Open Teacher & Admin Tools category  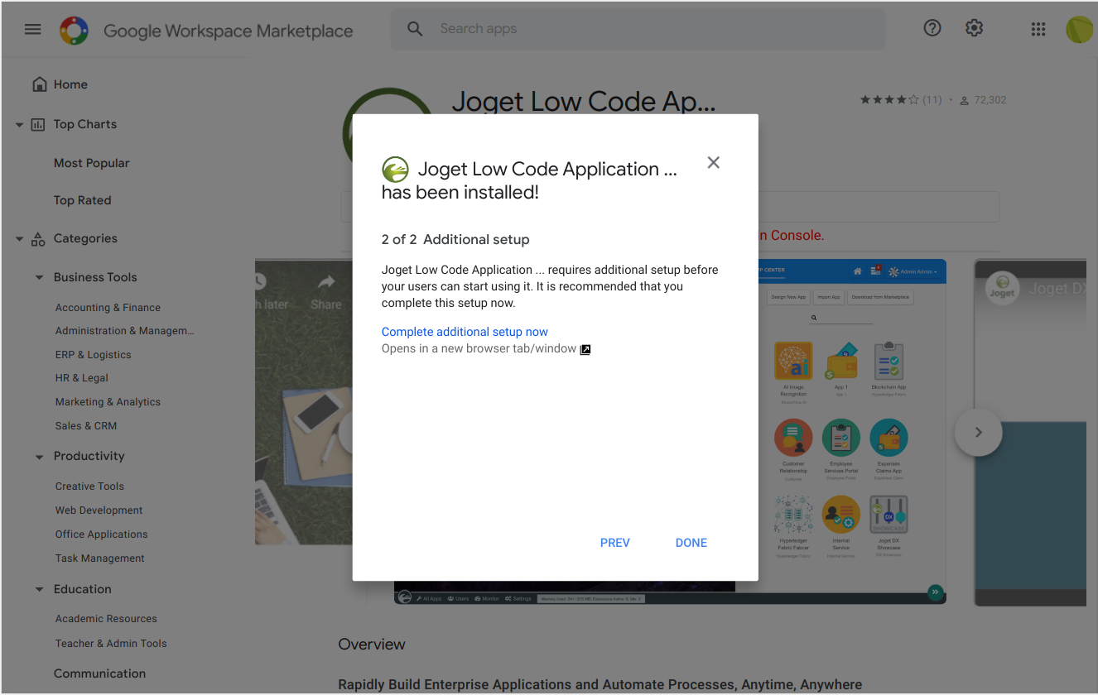click(x=111, y=644)
